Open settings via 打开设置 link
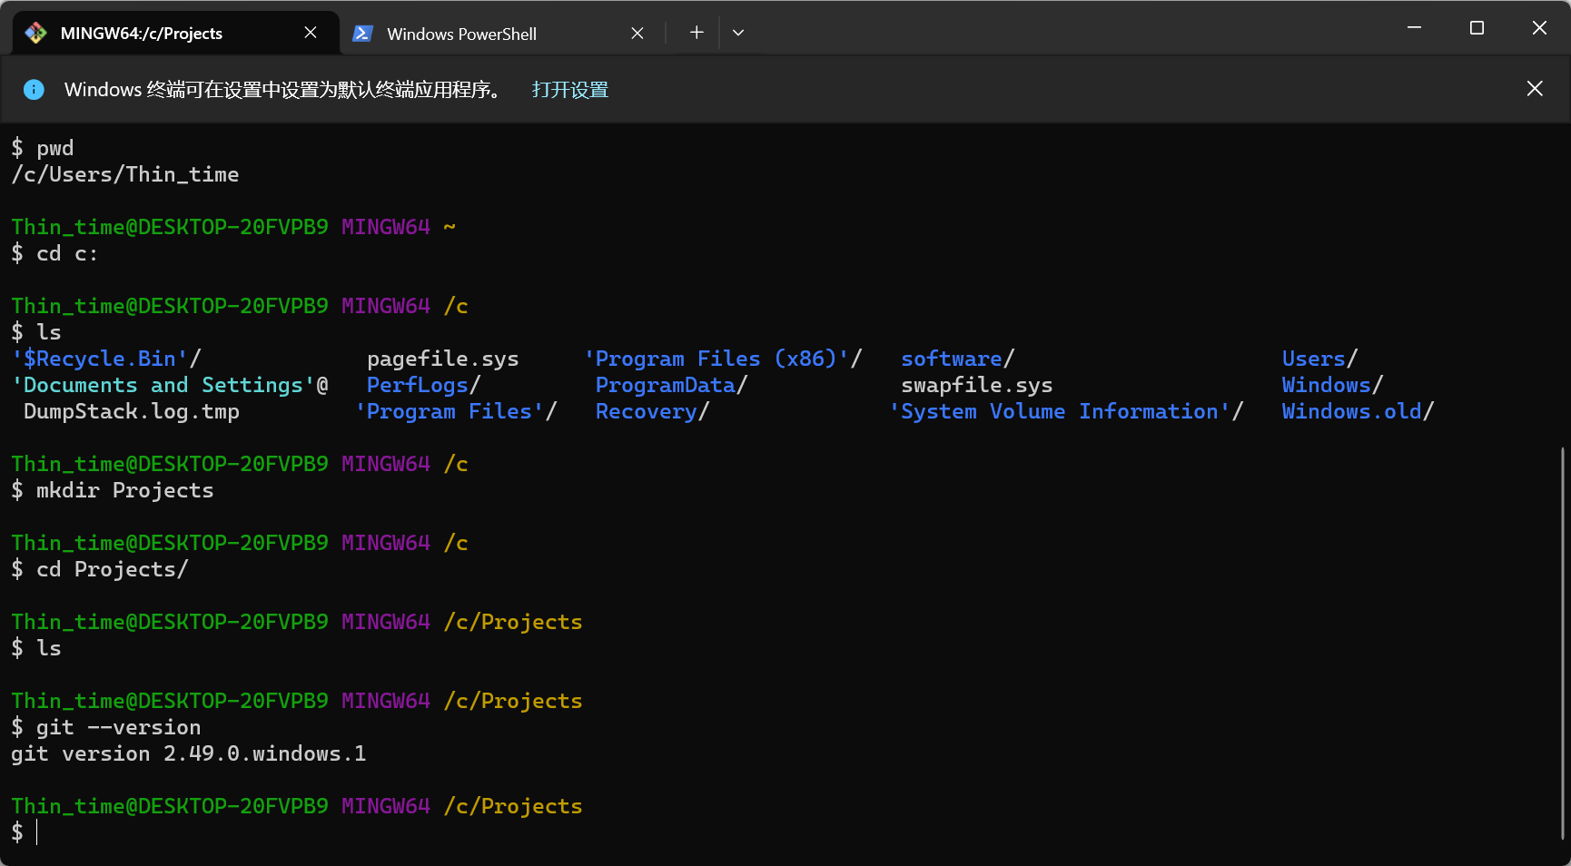Image resolution: width=1571 pixels, height=866 pixels. [569, 90]
